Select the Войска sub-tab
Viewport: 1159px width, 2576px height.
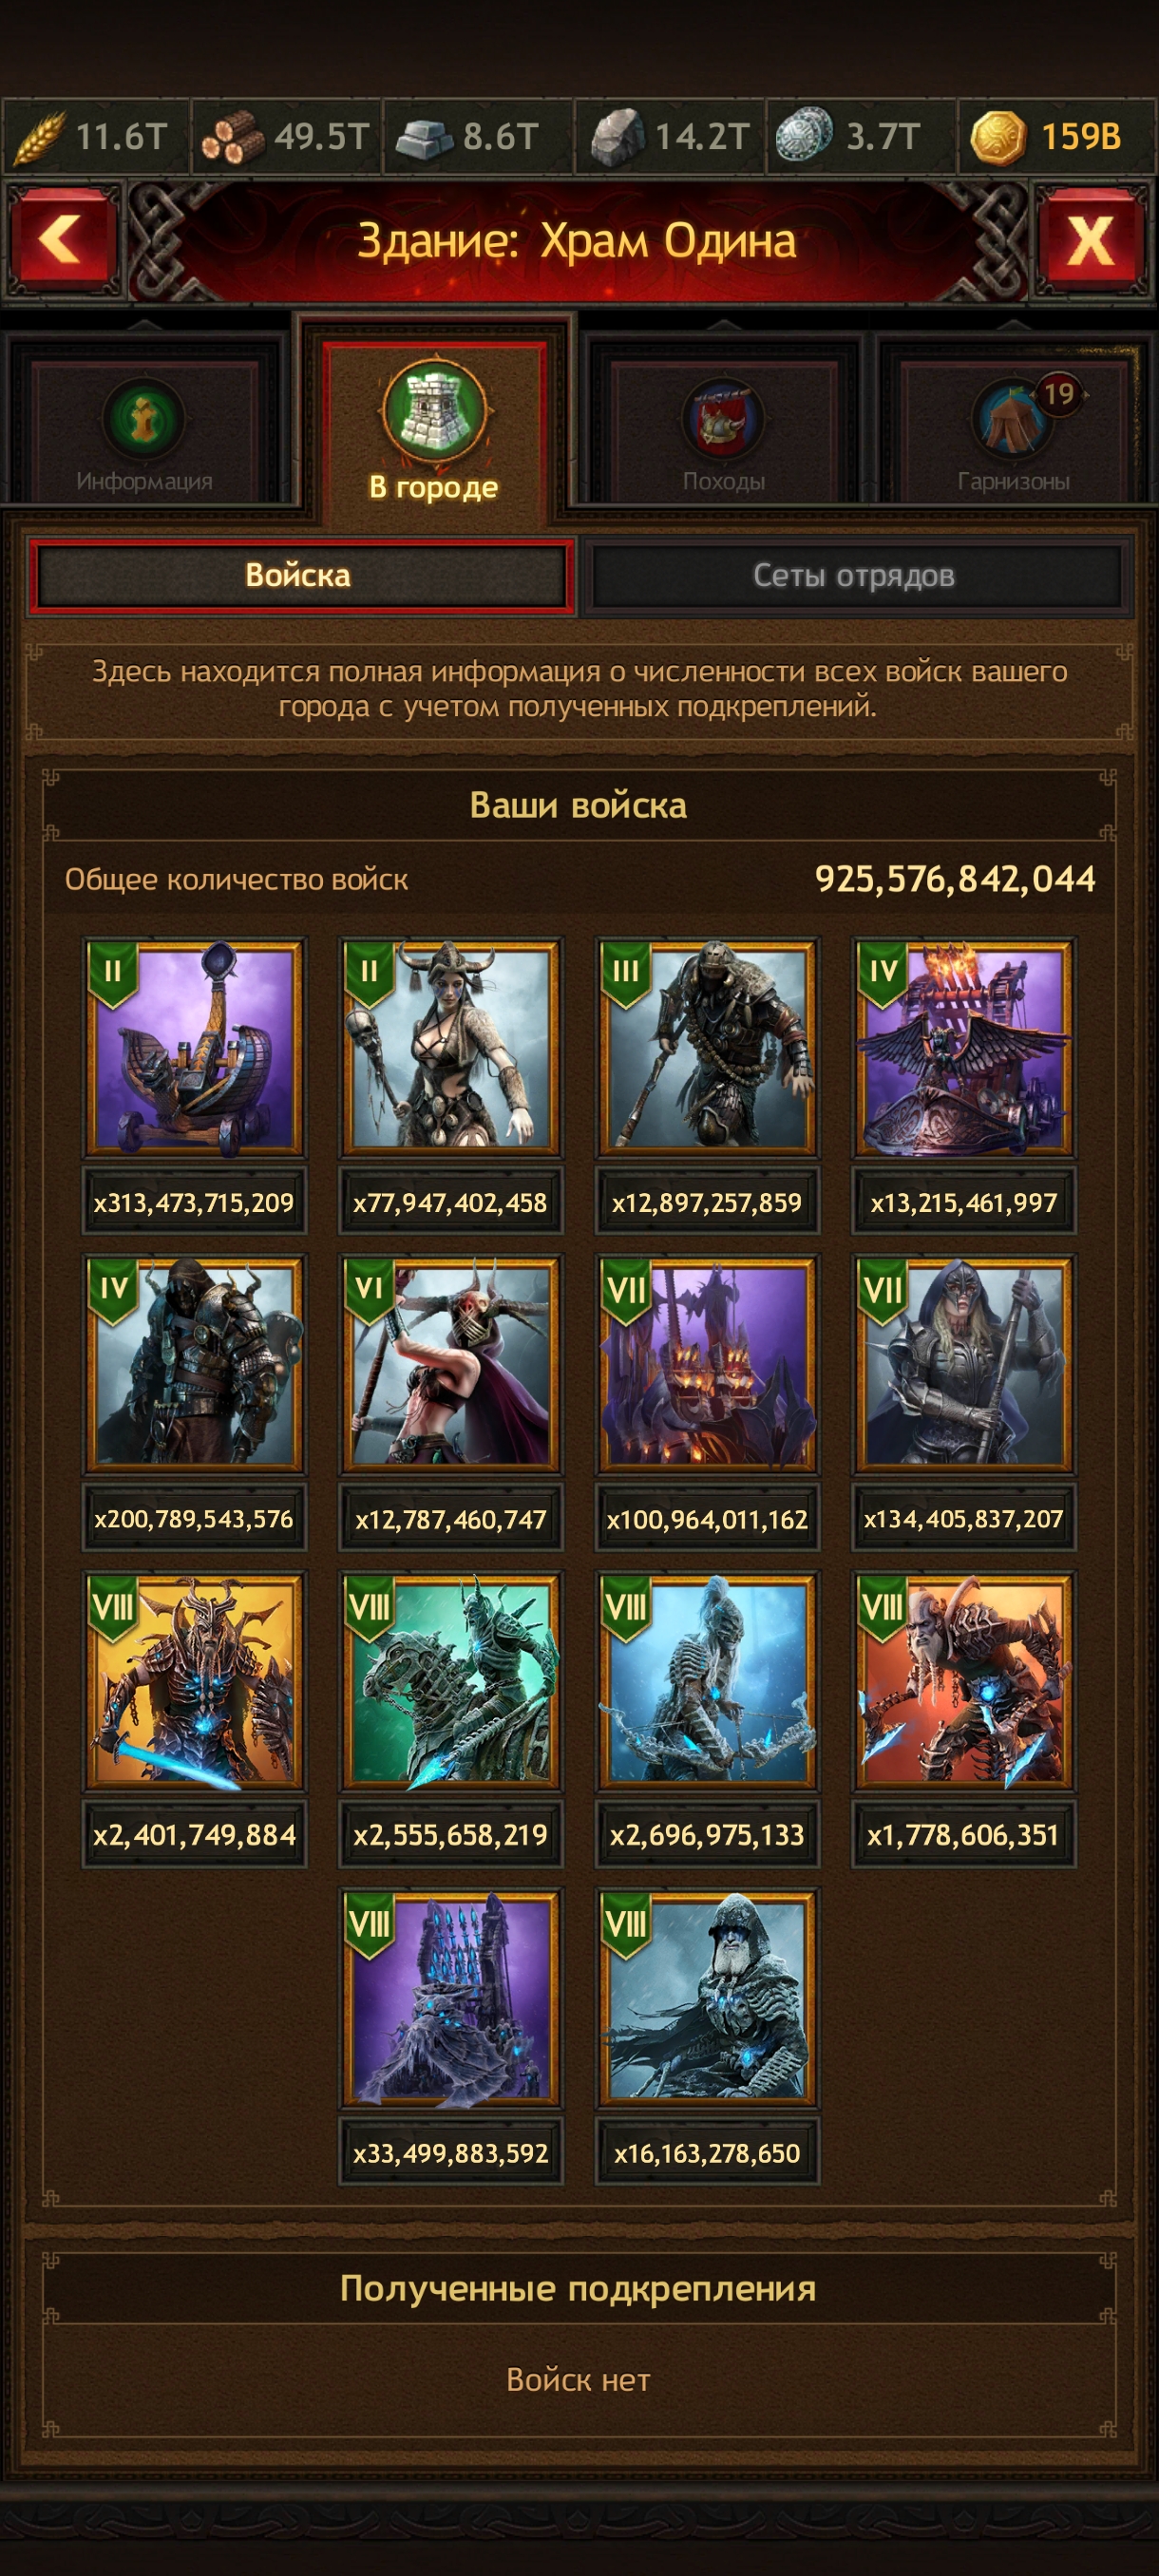coord(299,575)
